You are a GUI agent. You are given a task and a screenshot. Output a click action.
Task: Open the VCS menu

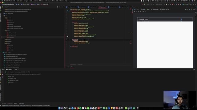(x=57, y=1)
